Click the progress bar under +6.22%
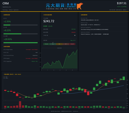 tap(21, 34)
